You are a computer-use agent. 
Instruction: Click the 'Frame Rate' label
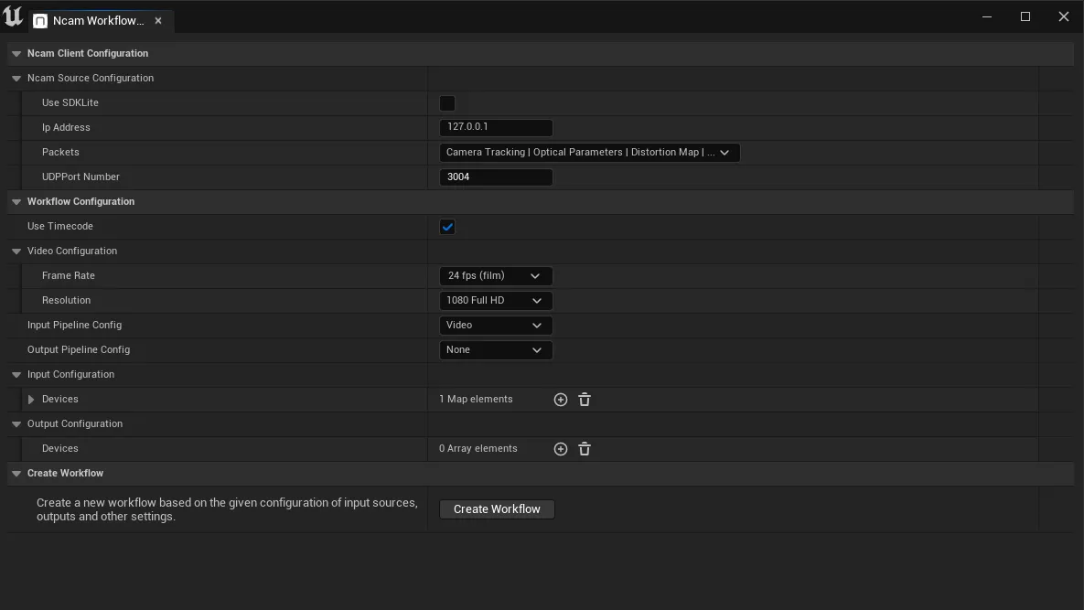pyautogui.click(x=69, y=275)
